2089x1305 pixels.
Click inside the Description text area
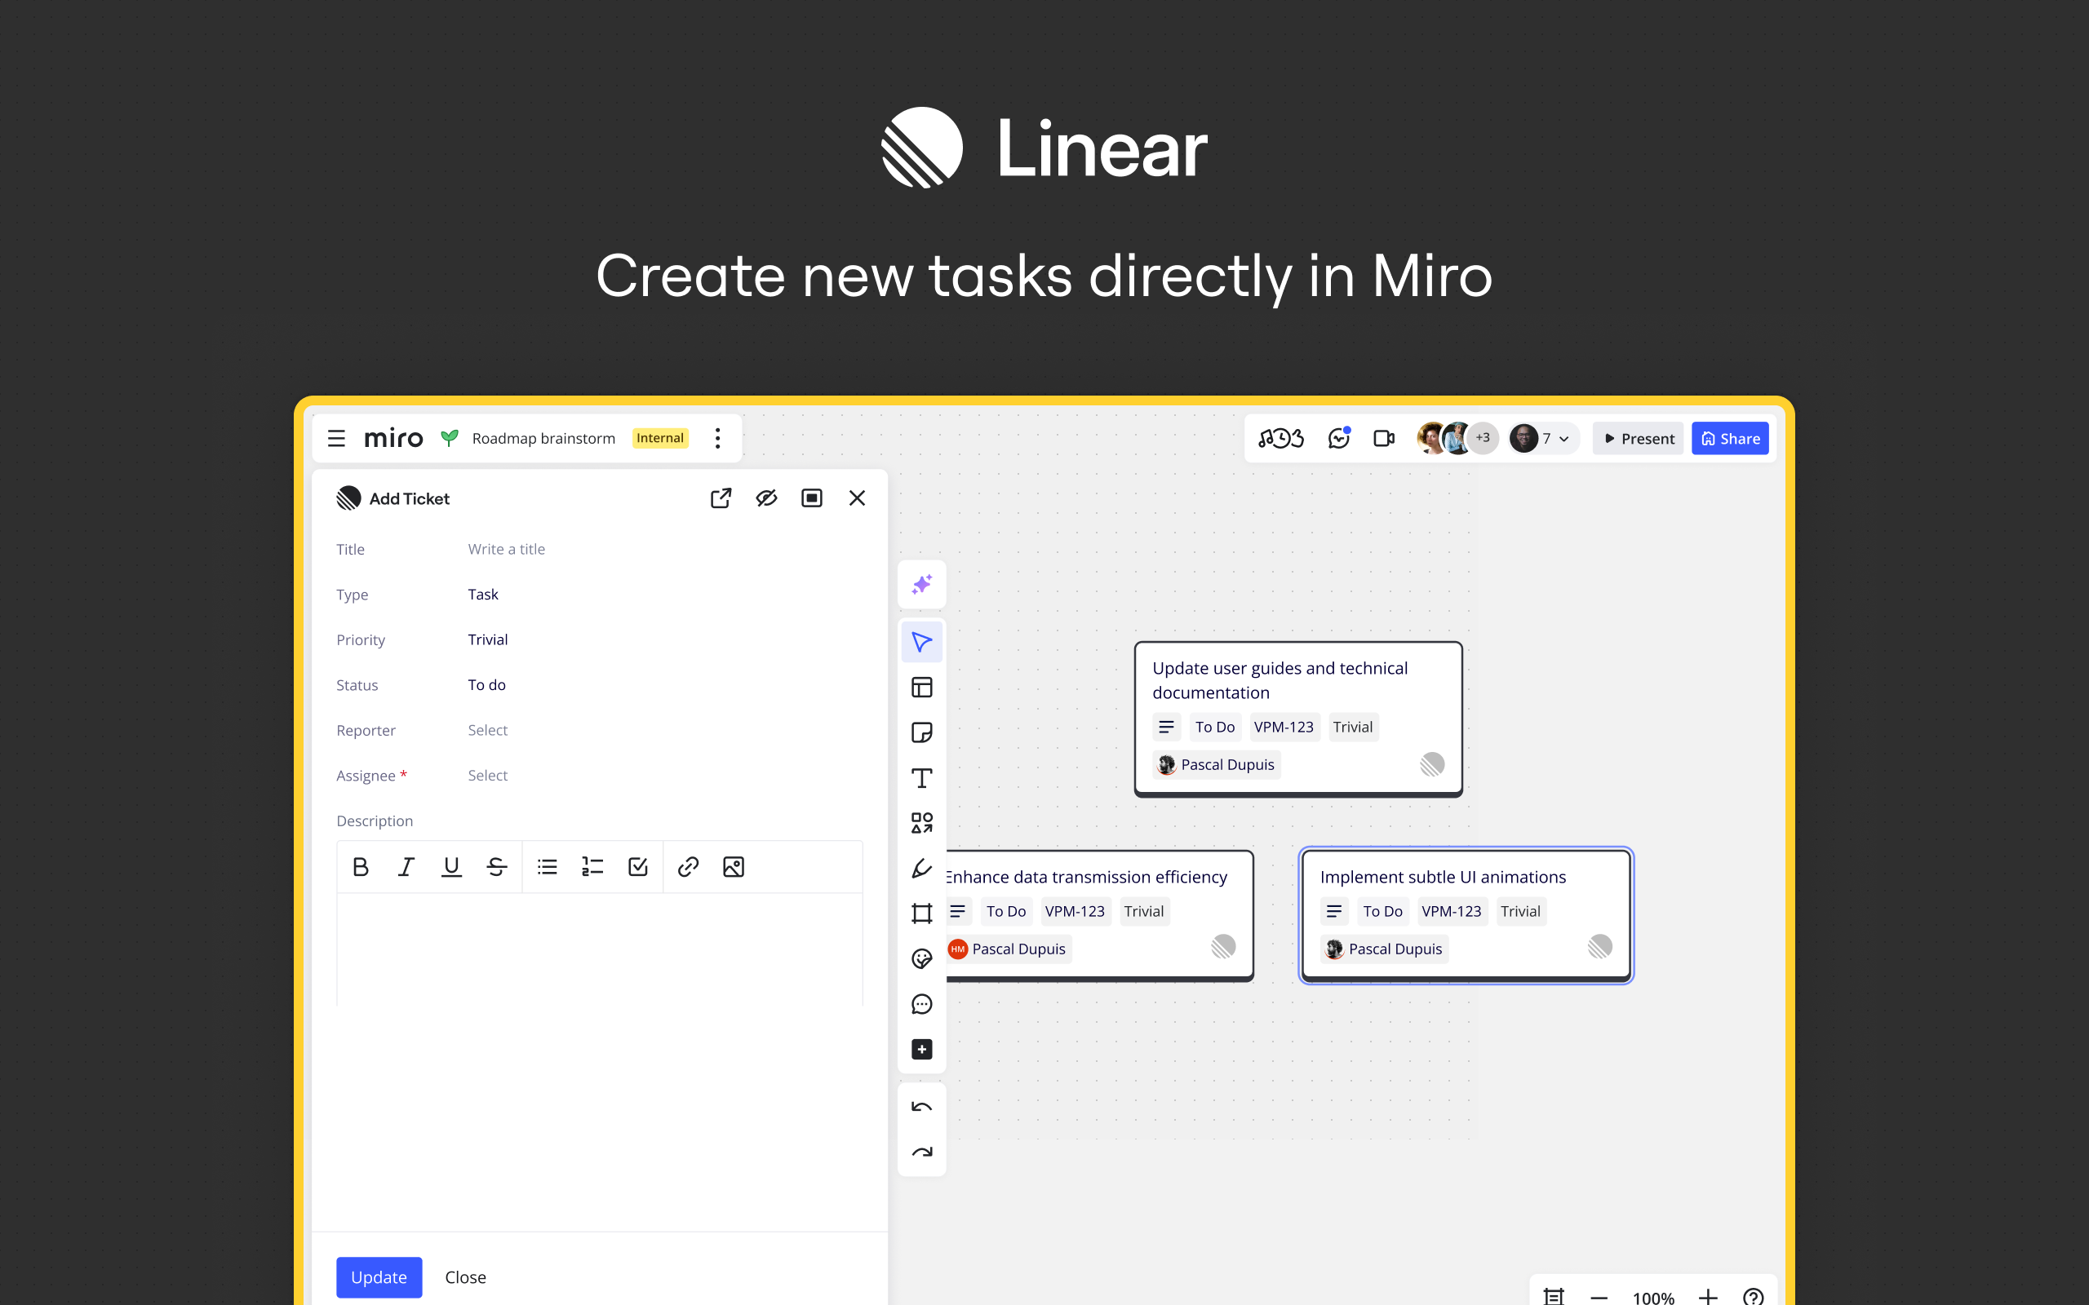[x=600, y=949]
